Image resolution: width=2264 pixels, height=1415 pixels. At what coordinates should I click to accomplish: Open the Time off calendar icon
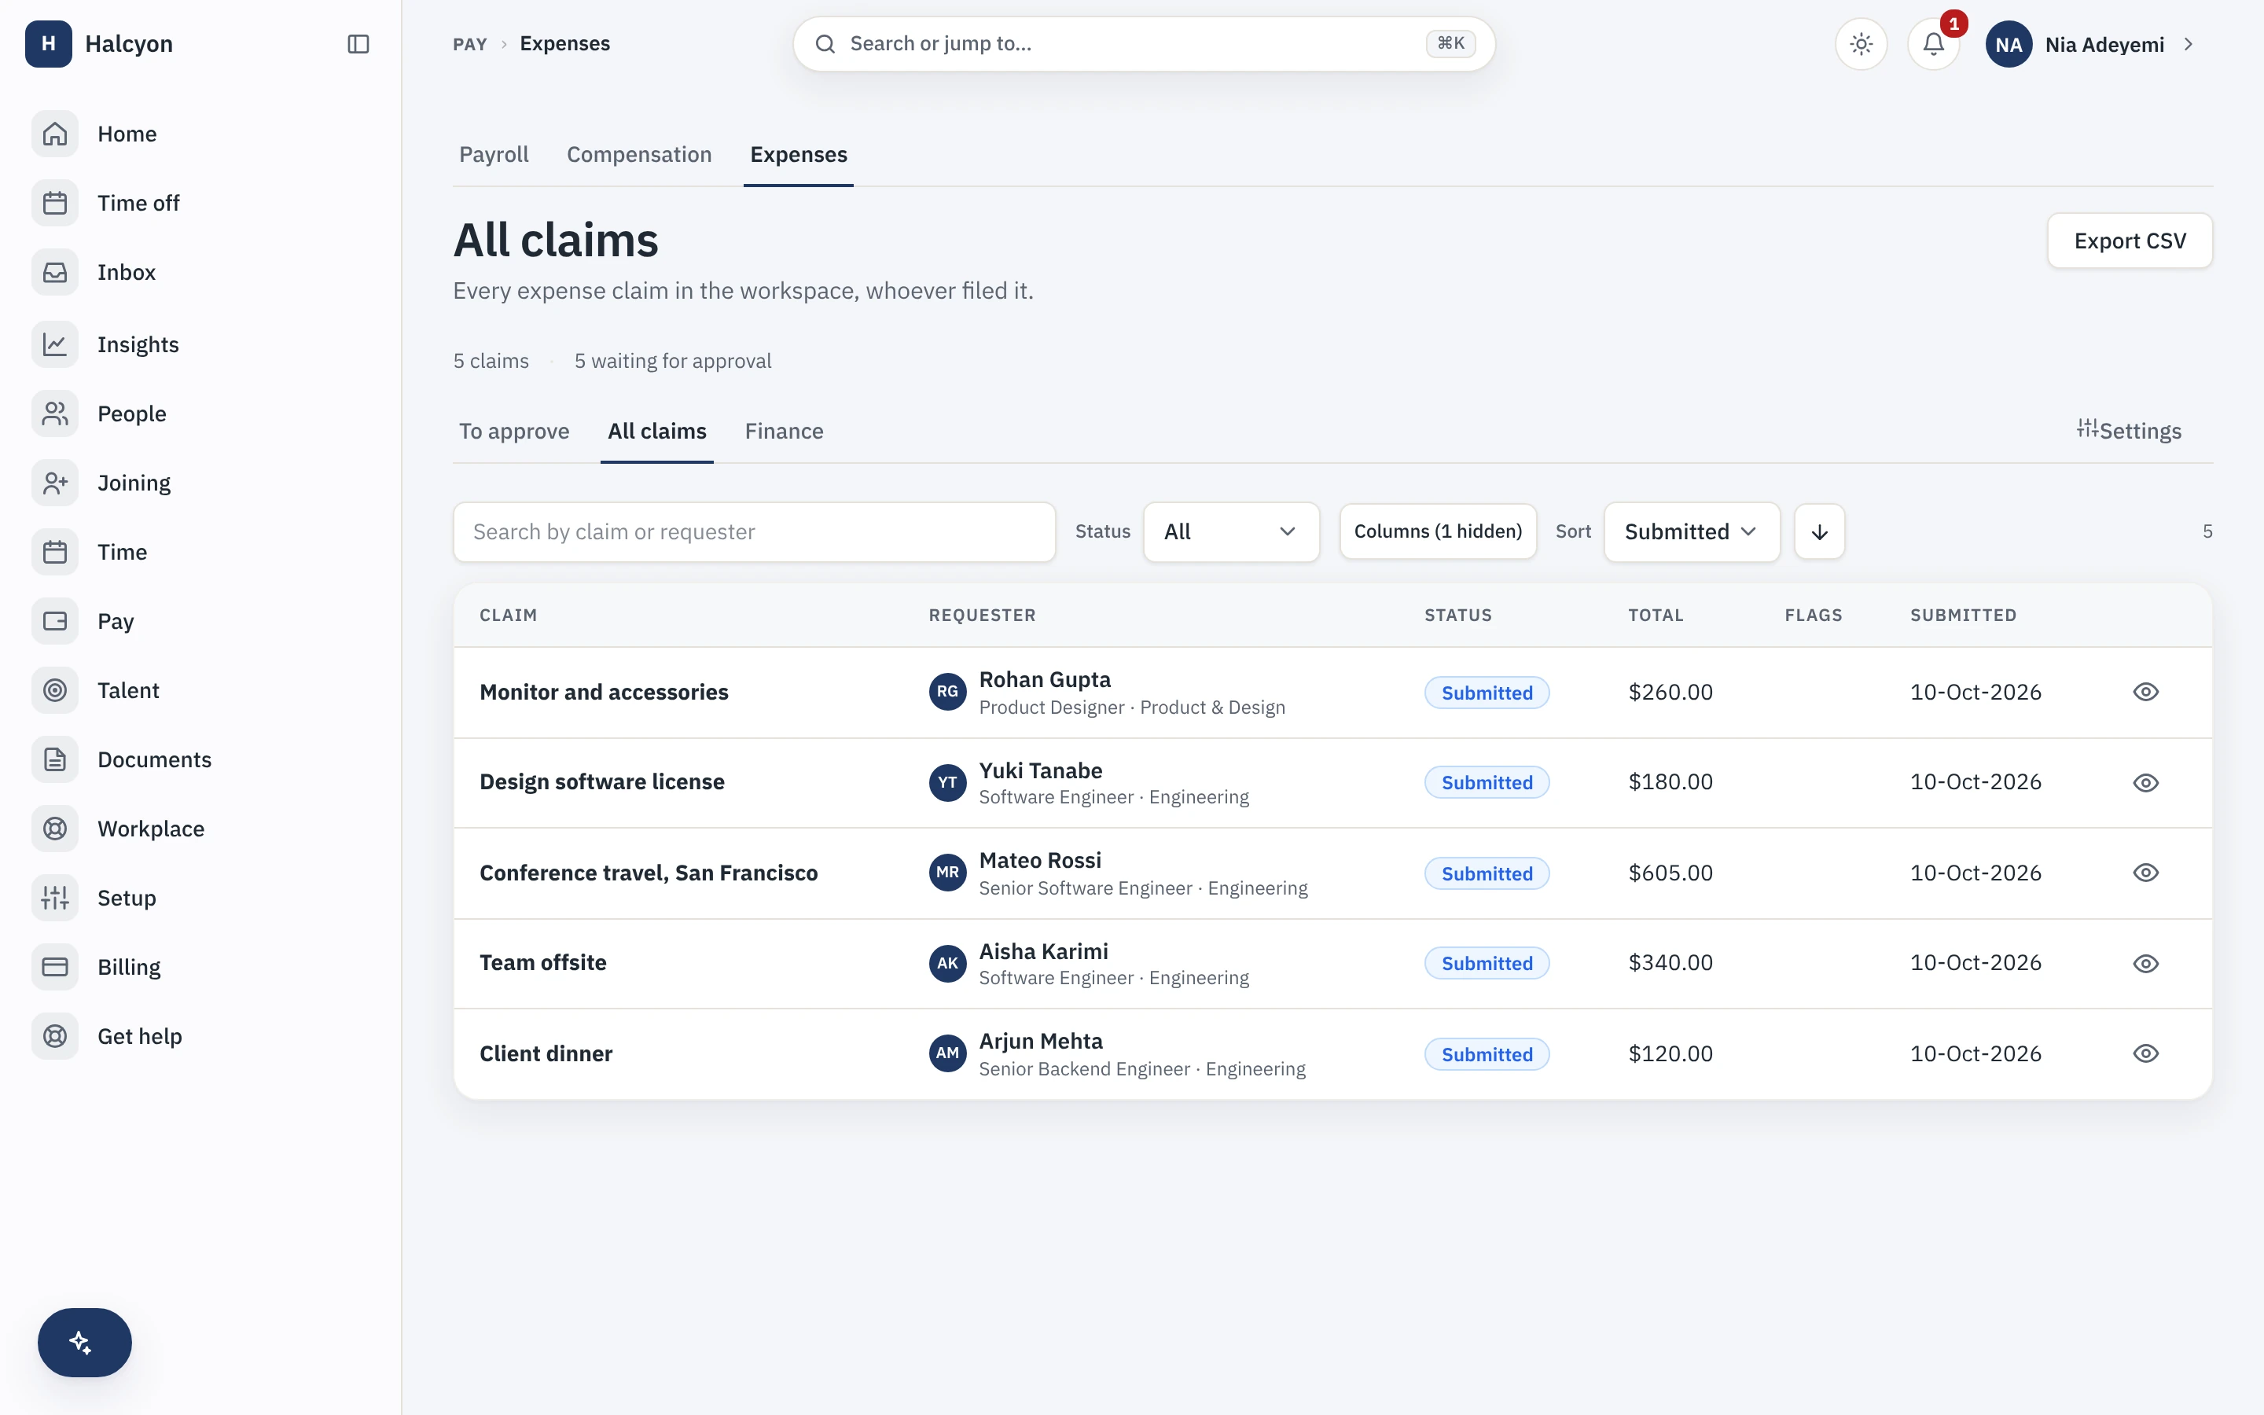coord(55,203)
